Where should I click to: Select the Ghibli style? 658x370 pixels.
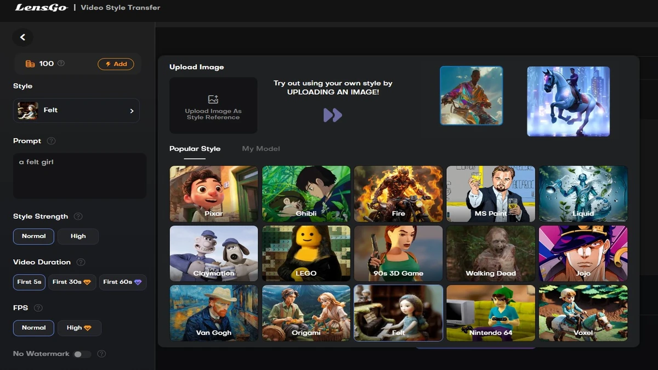306,194
